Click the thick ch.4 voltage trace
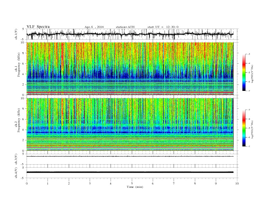 [130, 172]
